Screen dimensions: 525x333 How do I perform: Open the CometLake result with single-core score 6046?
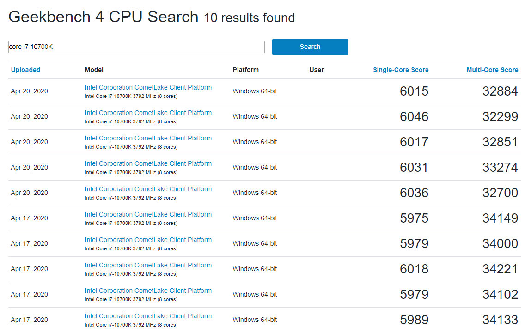pos(148,113)
